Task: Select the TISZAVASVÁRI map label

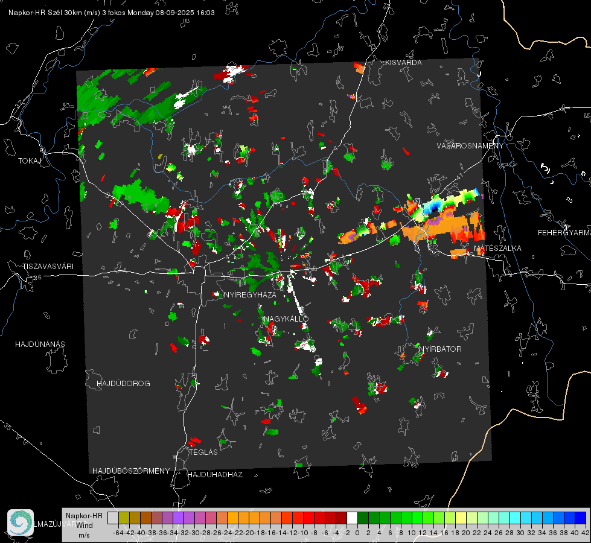Action: point(48,267)
